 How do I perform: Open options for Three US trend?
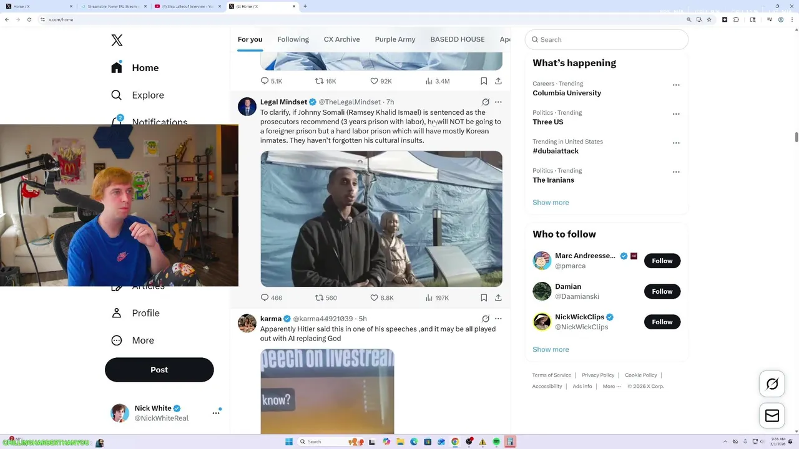(676, 114)
